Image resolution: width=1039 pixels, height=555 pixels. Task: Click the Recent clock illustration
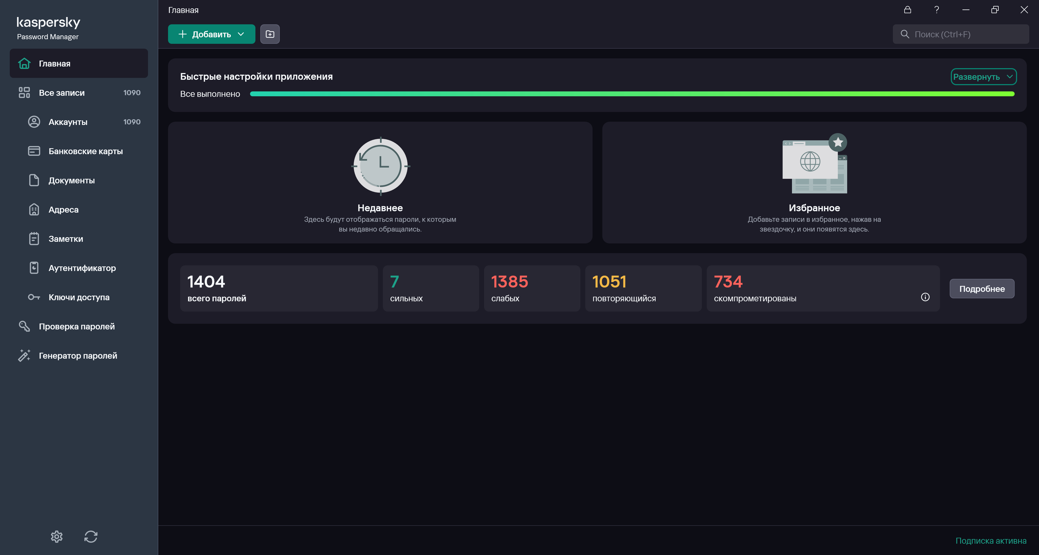pos(380,166)
